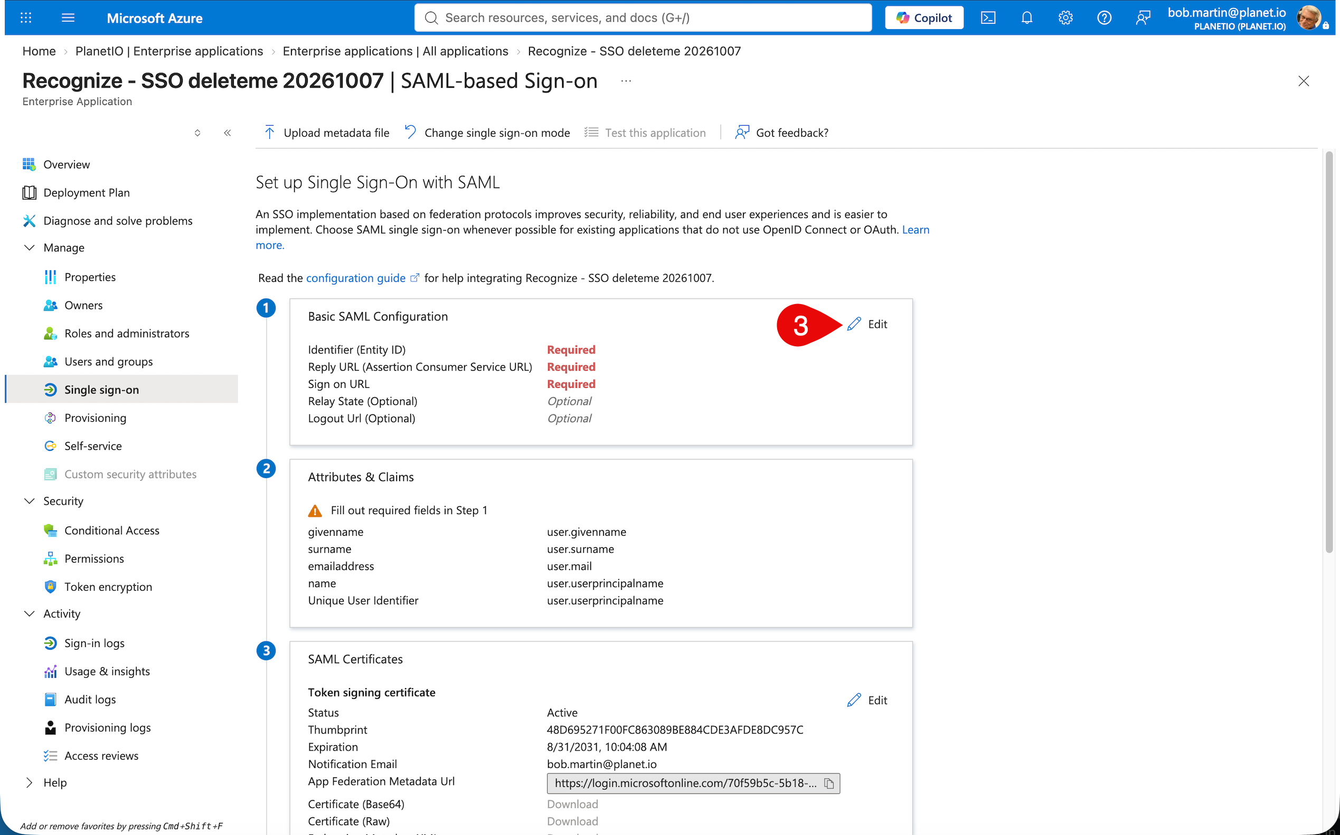Edit the Basic SAML Configuration

pyautogui.click(x=867, y=324)
